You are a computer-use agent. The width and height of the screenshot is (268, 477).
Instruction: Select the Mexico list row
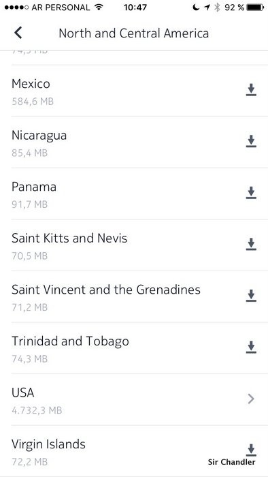(134, 91)
